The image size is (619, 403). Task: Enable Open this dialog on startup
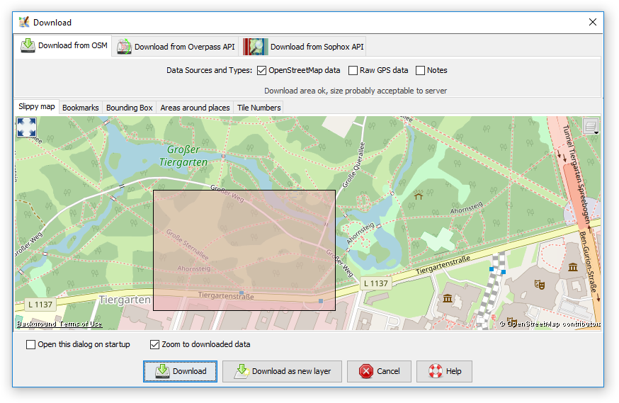[x=30, y=345]
